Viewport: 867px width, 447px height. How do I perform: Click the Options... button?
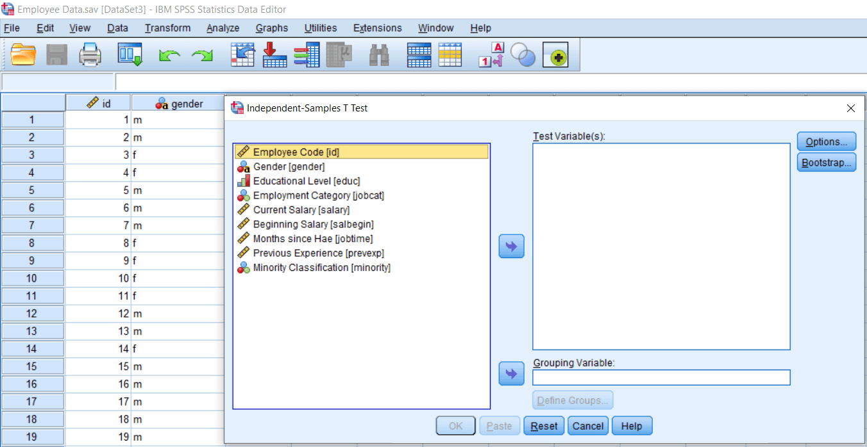click(827, 142)
